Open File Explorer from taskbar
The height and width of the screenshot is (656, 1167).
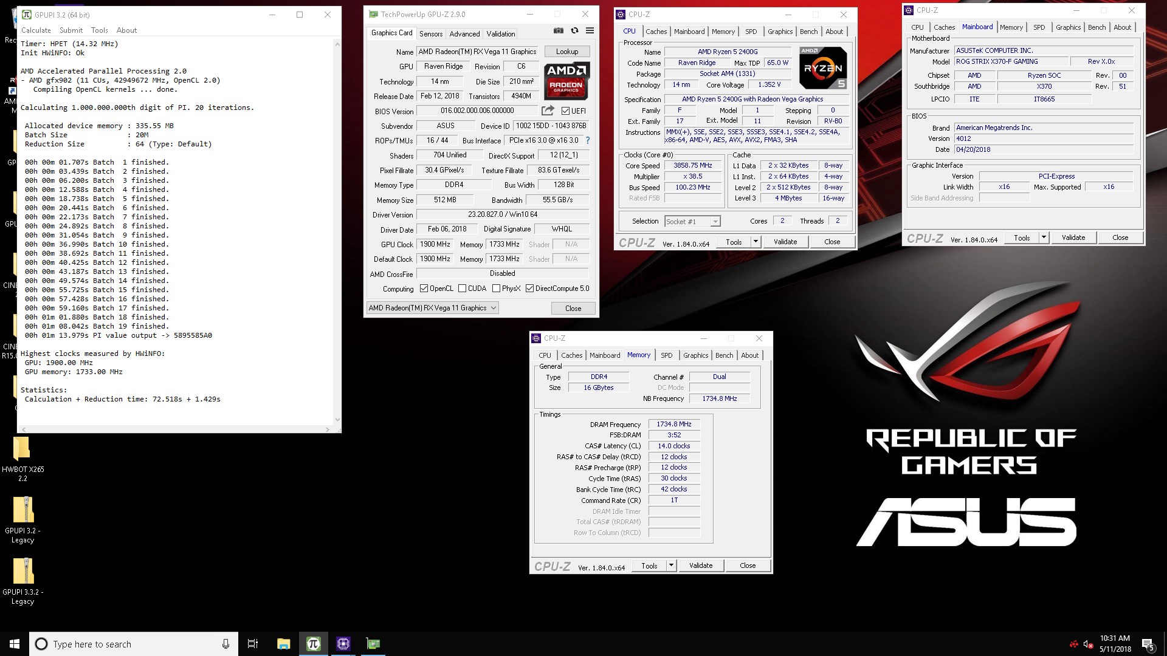(283, 644)
